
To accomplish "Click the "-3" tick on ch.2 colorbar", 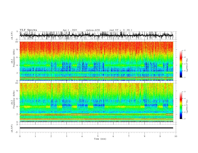I will (184, 92).
